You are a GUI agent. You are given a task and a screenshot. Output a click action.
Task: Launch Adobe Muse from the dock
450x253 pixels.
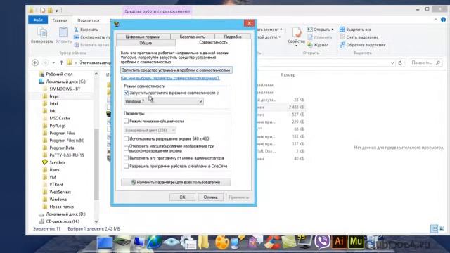[356, 242]
